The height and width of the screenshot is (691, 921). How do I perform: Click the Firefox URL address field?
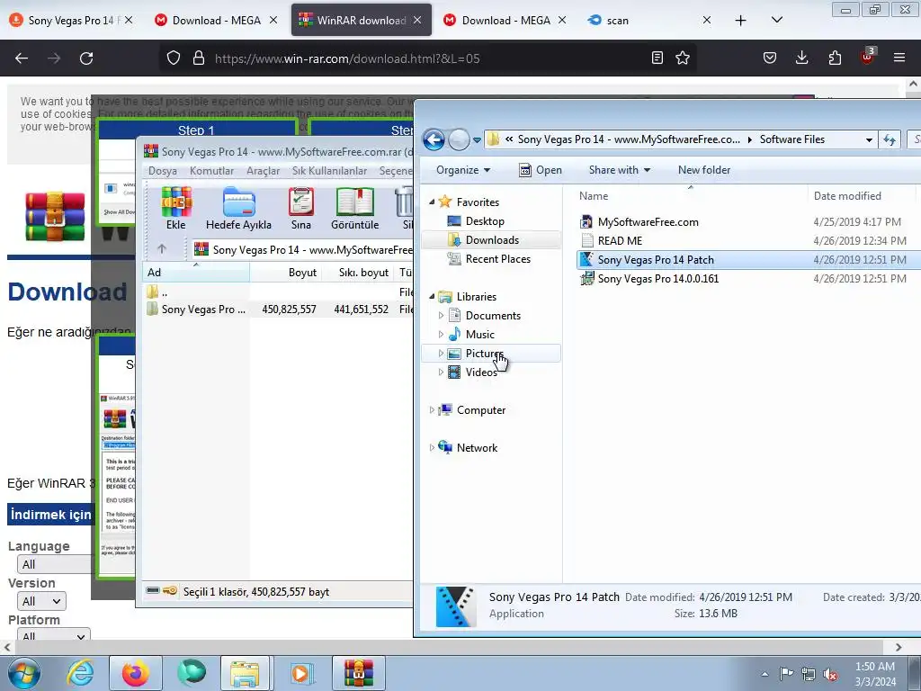[429, 58]
